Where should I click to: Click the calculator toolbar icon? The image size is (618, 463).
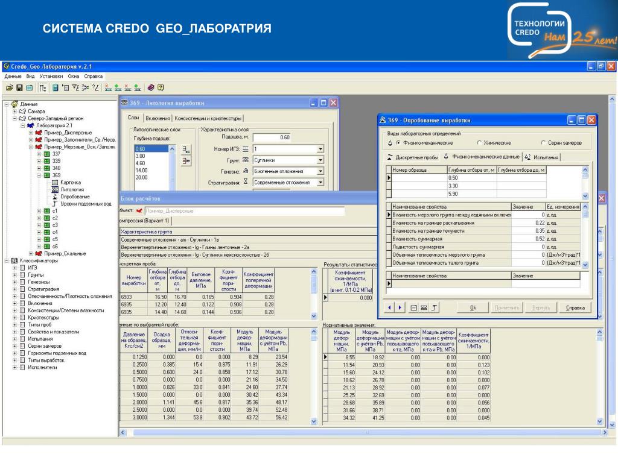pos(56,88)
